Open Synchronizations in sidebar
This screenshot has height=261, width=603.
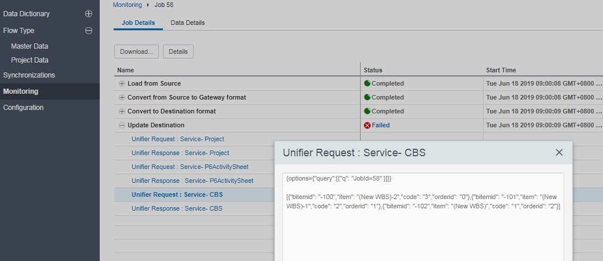point(29,75)
